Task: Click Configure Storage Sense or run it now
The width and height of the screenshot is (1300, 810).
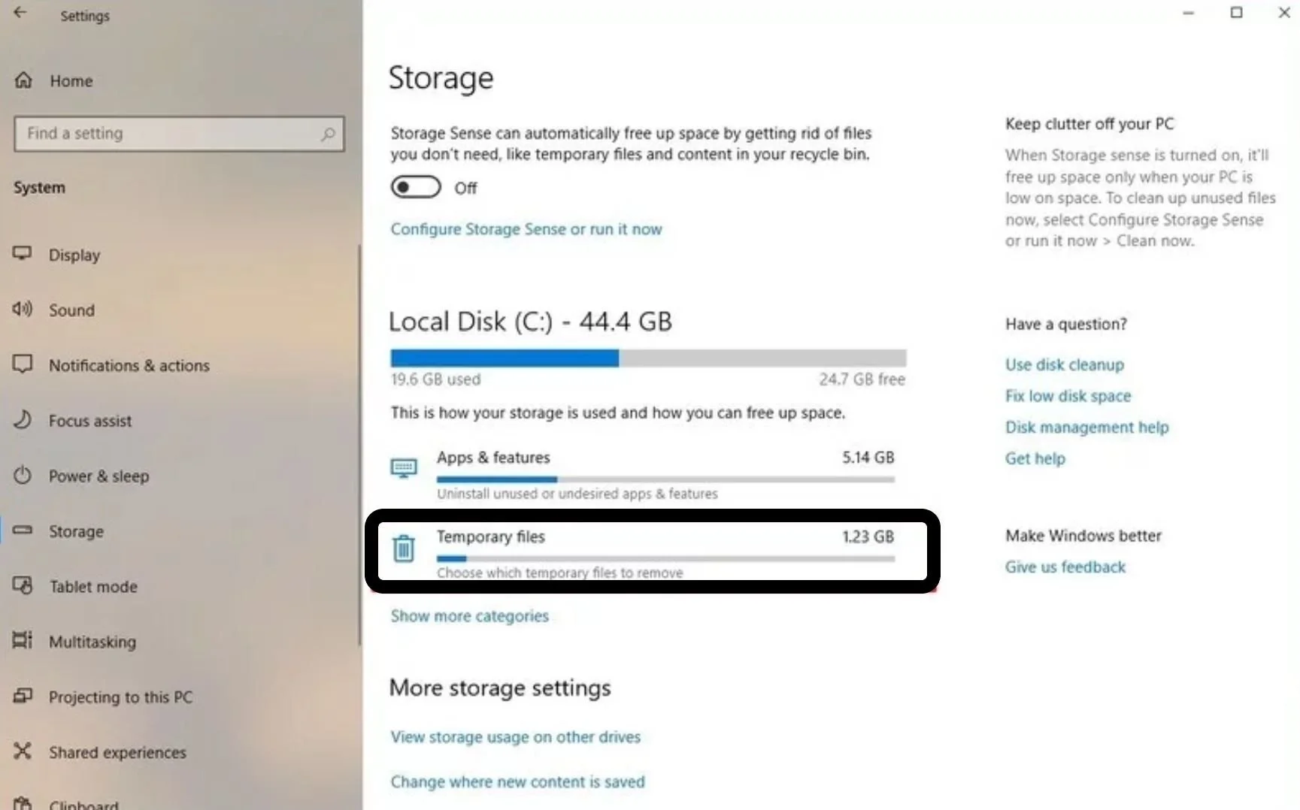Action: tap(526, 229)
